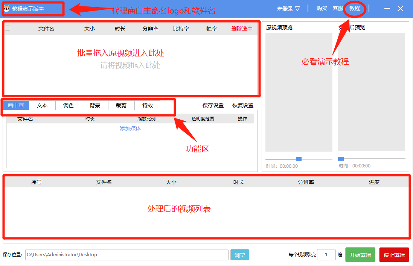Click 恢复设置 to restore settings

(242, 105)
